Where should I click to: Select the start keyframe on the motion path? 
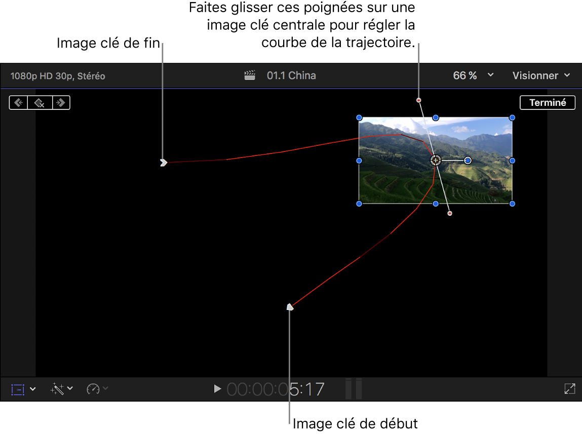(x=290, y=306)
